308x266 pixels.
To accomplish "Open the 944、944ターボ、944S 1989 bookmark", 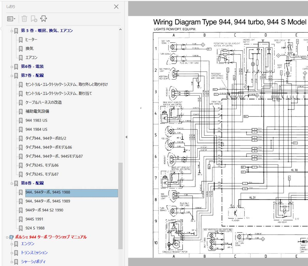I will tap(48, 201).
